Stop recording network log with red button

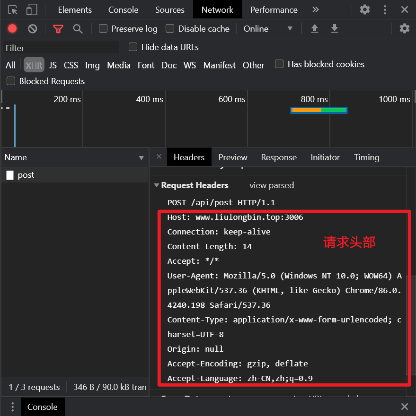click(x=12, y=29)
